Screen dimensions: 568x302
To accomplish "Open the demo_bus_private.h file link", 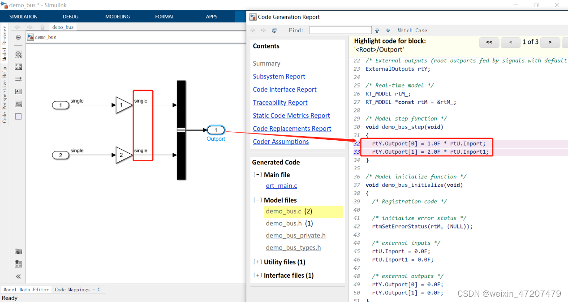I will pyautogui.click(x=296, y=235).
